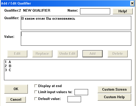Viewport: 136px width, 106px height.
Task: Open the Custom Help dialog
Action: pyautogui.click(x=114, y=97)
